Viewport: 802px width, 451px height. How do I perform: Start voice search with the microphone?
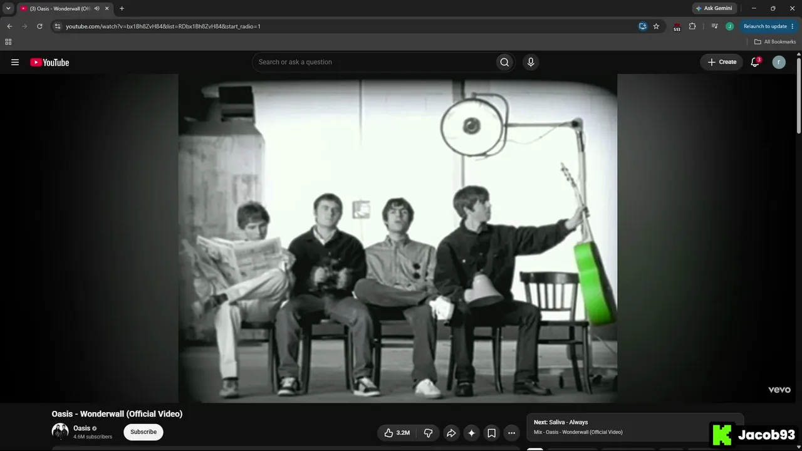point(531,62)
